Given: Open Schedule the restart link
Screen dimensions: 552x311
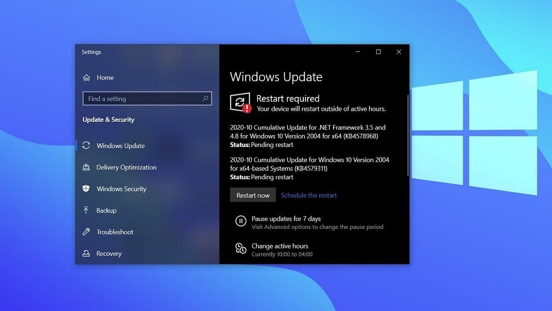Looking at the screenshot, I should coord(309,195).
